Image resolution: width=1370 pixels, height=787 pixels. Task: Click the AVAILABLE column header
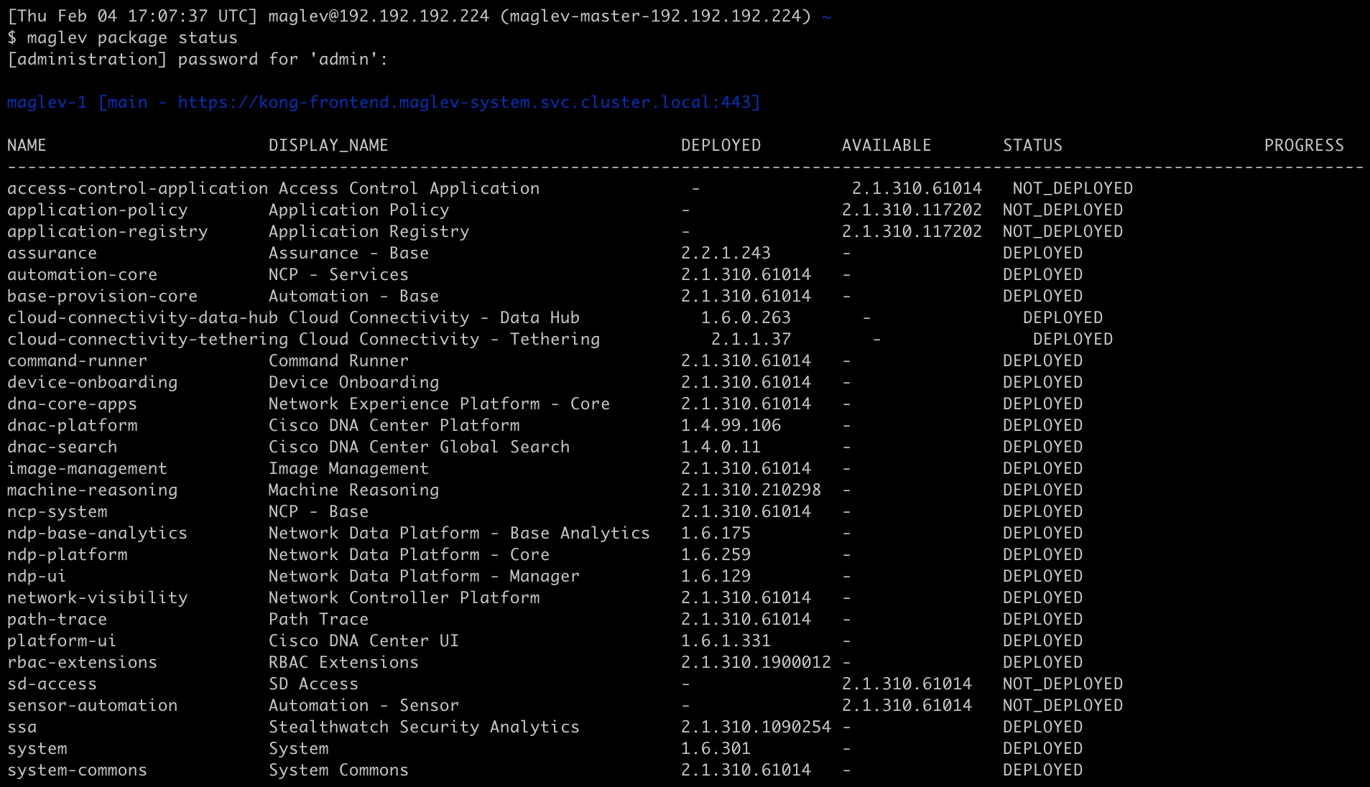point(886,145)
